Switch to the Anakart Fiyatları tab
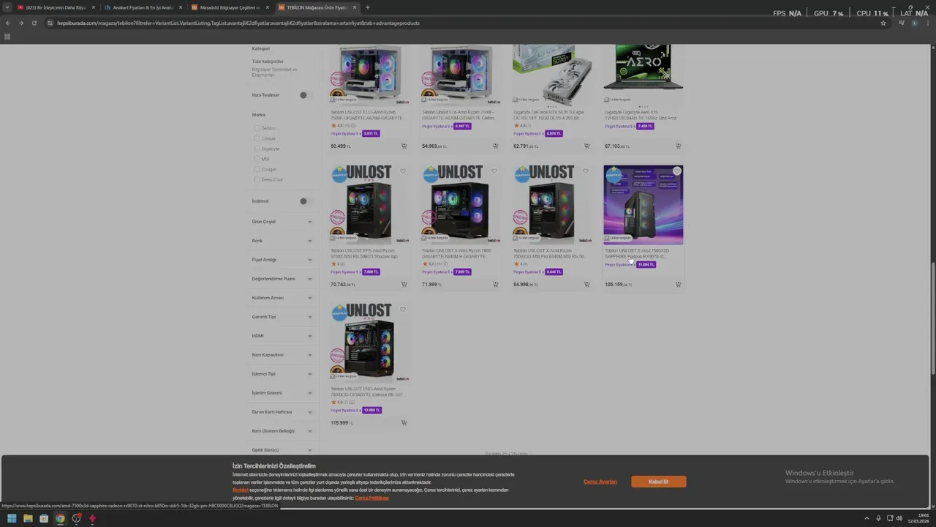The image size is (936, 527). (143, 7)
